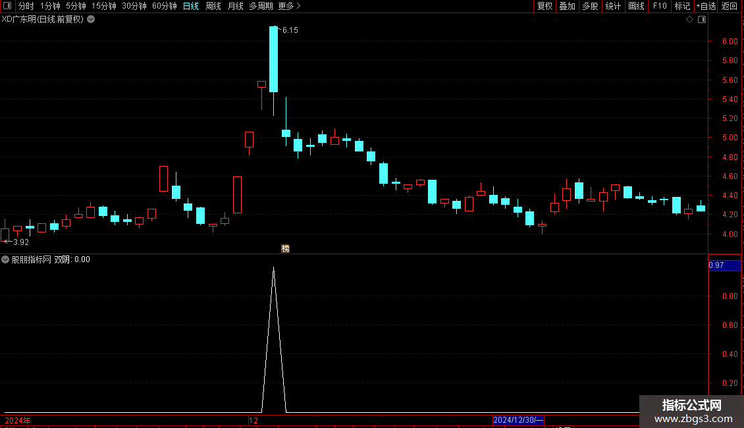Toggle the side panel icon above the price axis
This screenshot has height=428, width=744.
[702, 20]
